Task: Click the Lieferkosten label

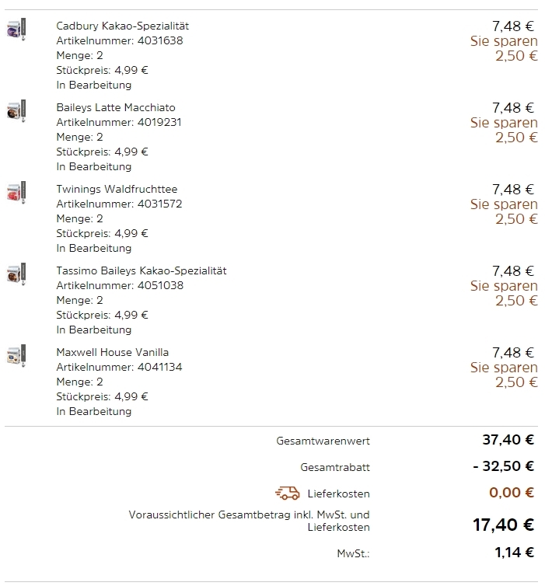Action: point(341,494)
